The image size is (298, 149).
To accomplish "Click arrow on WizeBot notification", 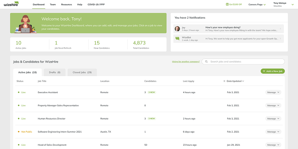I will [x=280, y=39].
